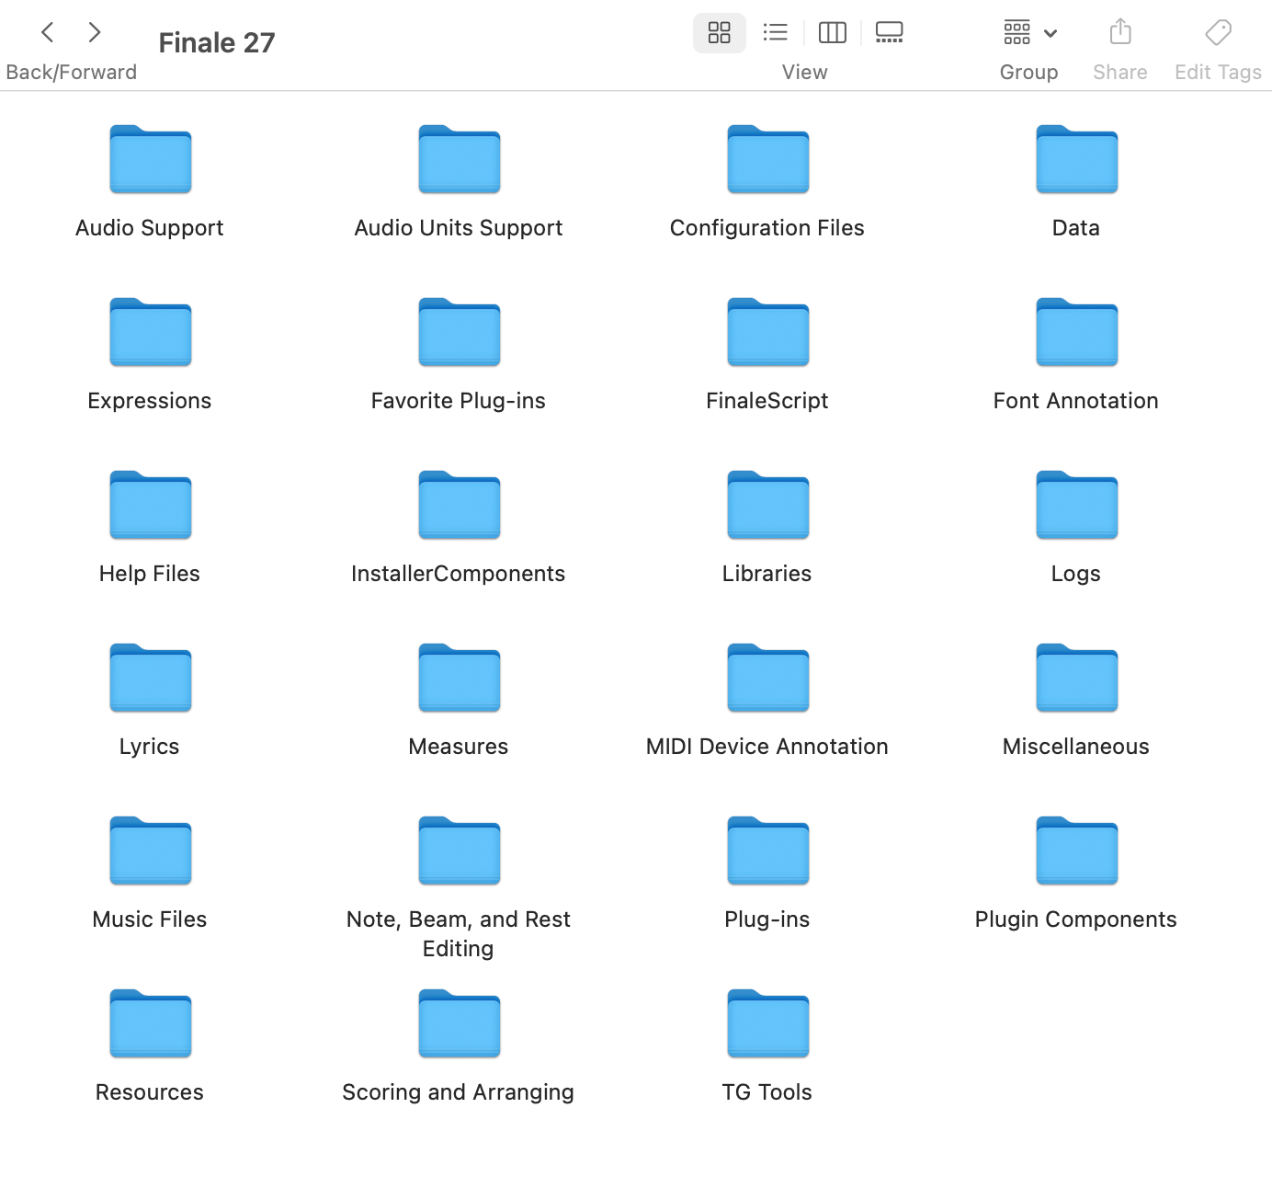Select the Font Annotation folder
Viewport: 1272px width, 1199px height.
[1076, 332]
